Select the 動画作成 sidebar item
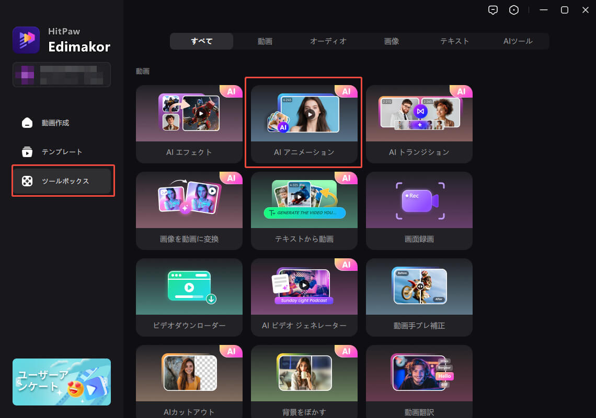The width and height of the screenshot is (596, 418). click(55, 123)
